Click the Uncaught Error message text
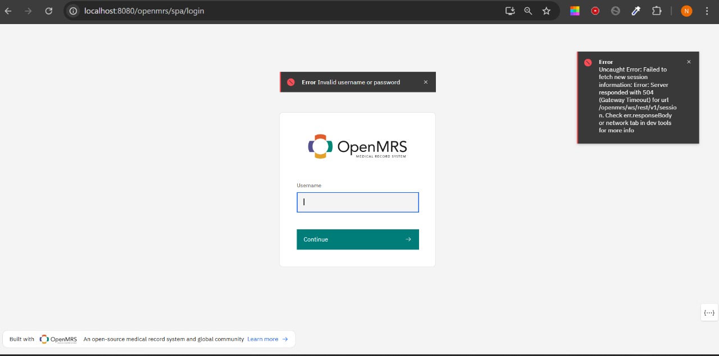This screenshot has width=719, height=356. click(x=638, y=100)
